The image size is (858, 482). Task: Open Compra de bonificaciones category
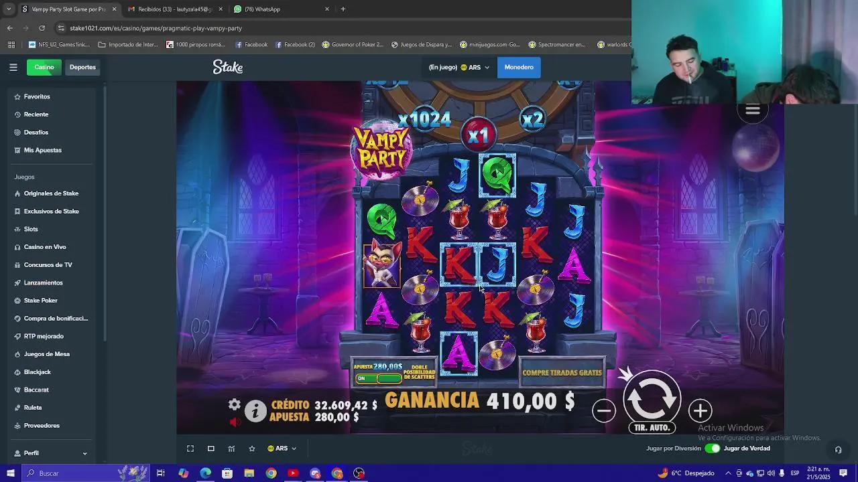(x=56, y=318)
